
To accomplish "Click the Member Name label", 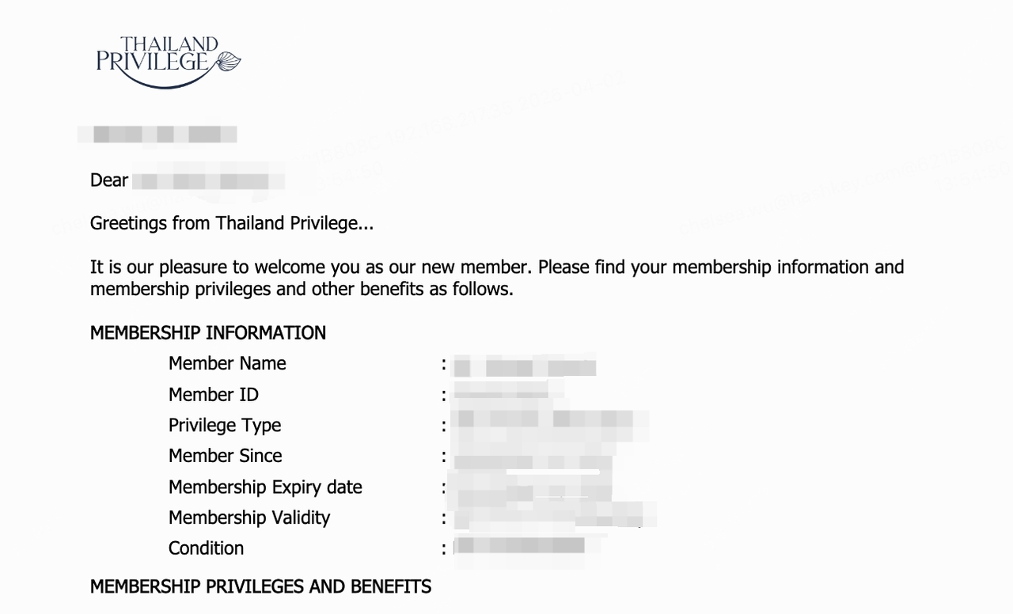I will (x=227, y=363).
